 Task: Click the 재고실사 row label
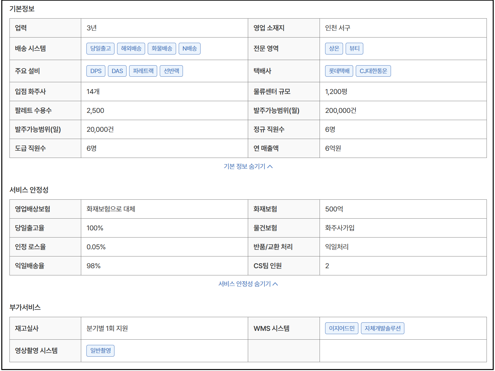click(27, 329)
